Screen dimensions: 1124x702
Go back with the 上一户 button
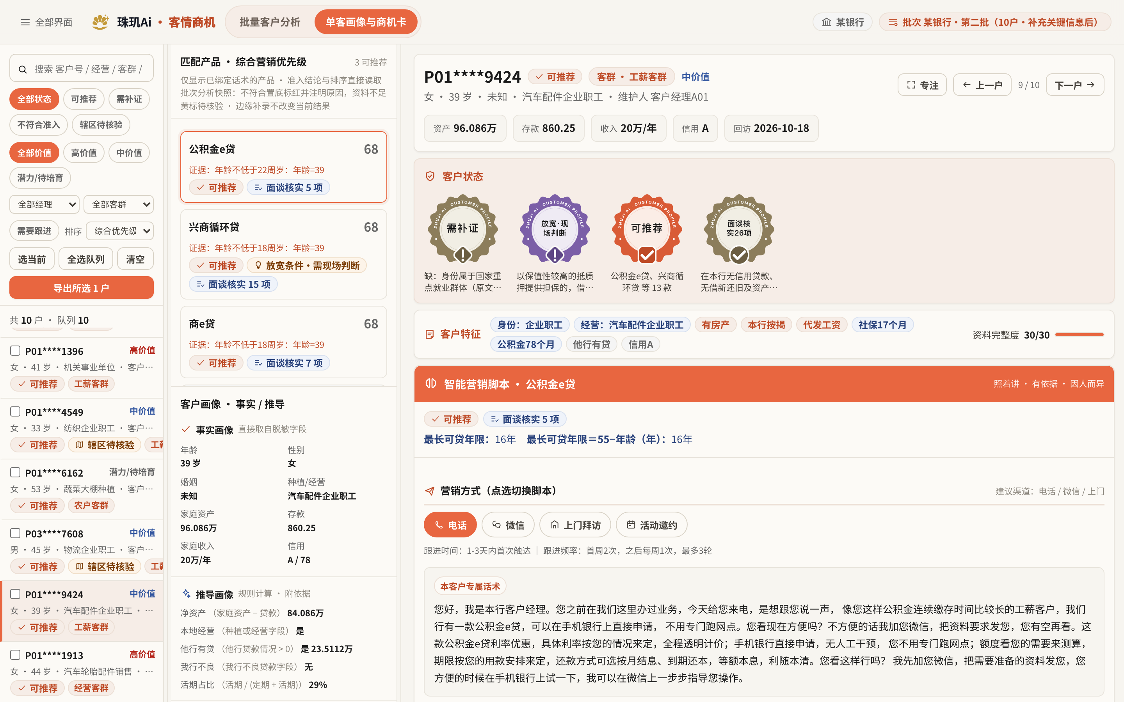pos(982,85)
